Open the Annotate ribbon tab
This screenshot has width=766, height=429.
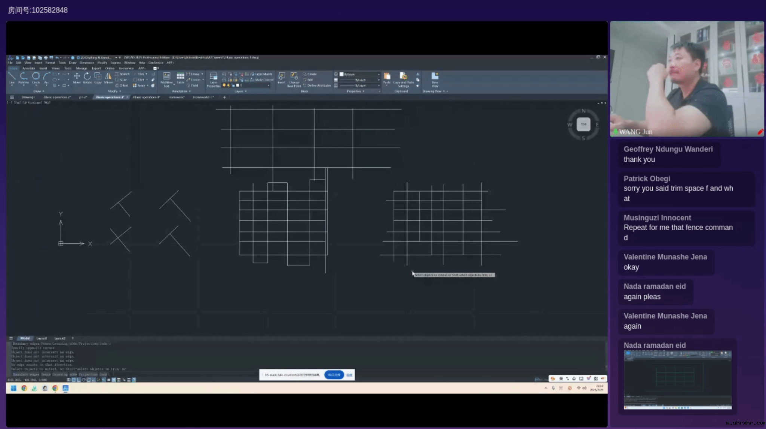click(28, 68)
